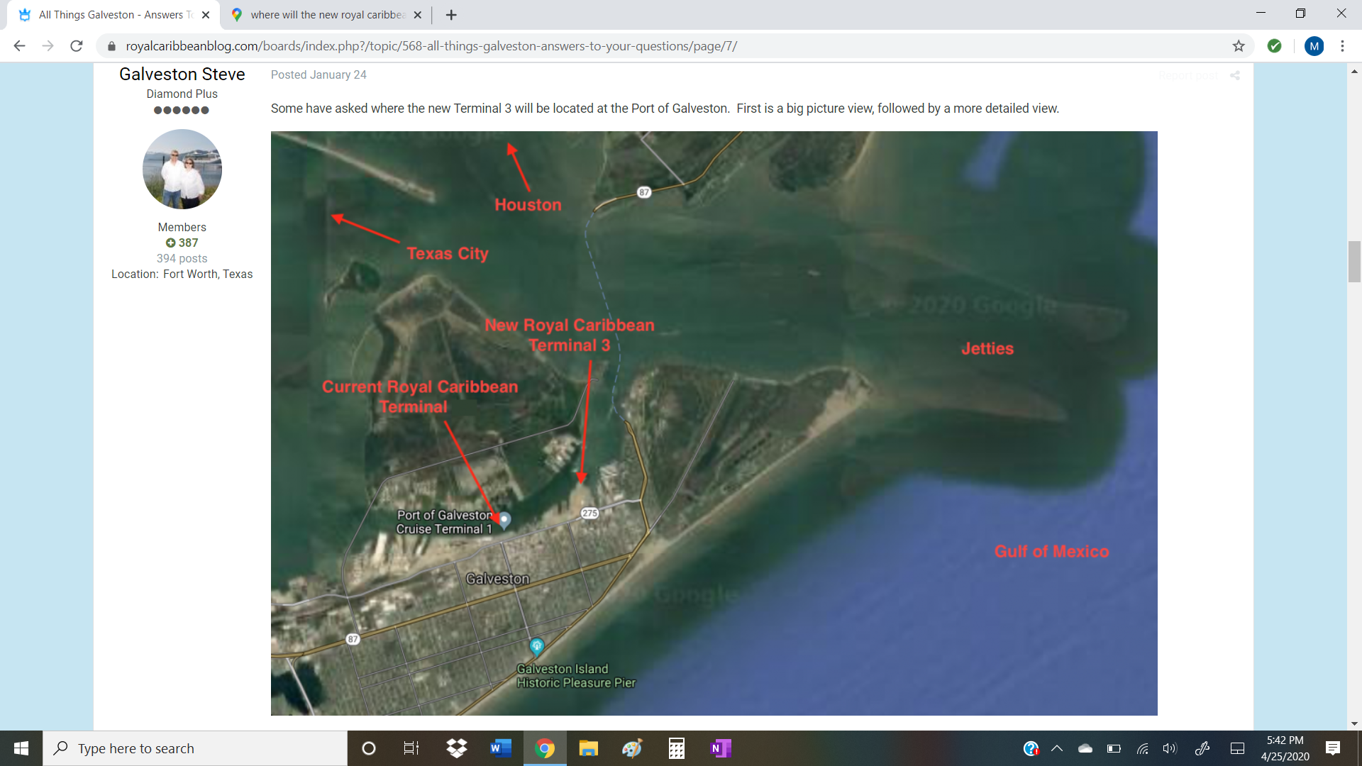Share this post via the share icon
Screen dimensions: 1362x766
[1235, 75]
